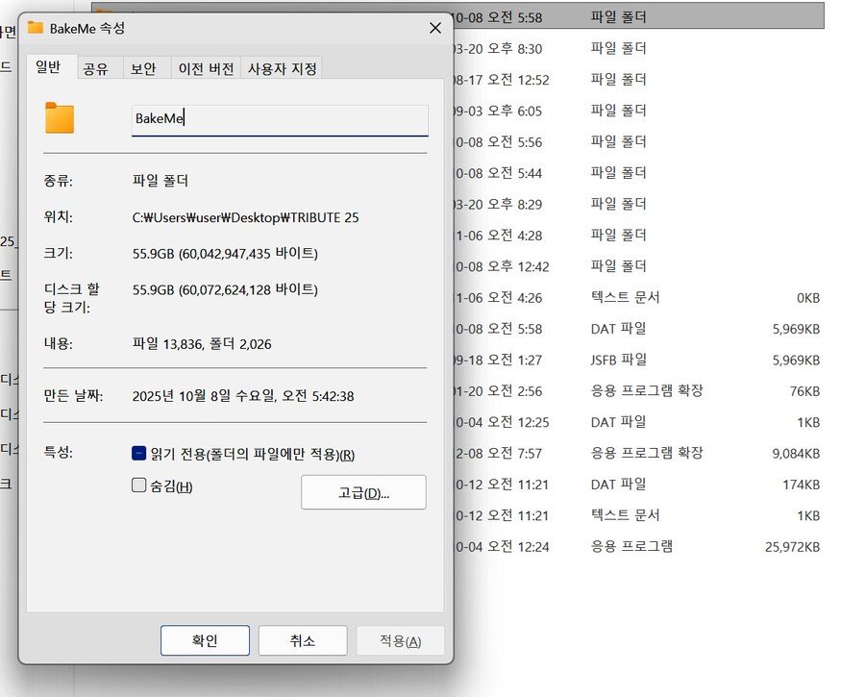Image resolution: width=865 pixels, height=697 pixels.
Task: Click the large folder icon beside the name
Action: click(60, 118)
